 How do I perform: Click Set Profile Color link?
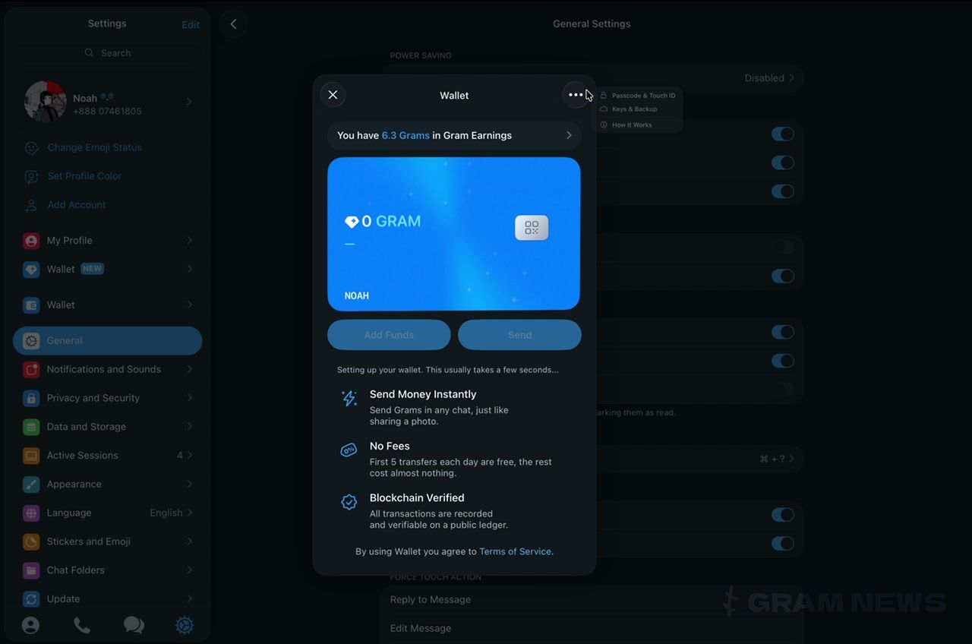[84, 176]
